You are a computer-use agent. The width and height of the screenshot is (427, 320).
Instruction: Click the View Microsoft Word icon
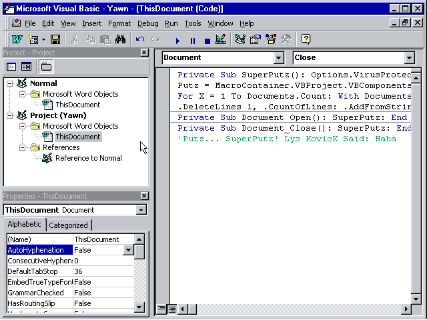pos(17,40)
